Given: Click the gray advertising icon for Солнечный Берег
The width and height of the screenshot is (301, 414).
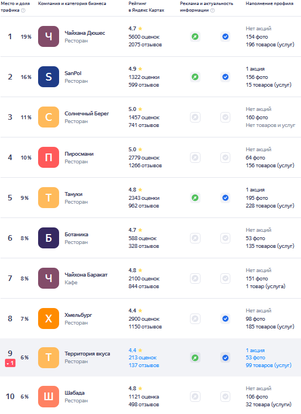Looking at the screenshot, I should pyautogui.click(x=195, y=117).
